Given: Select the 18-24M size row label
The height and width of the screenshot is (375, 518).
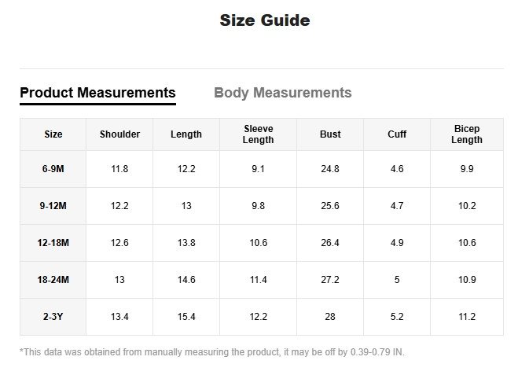Looking at the screenshot, I should tap(53, 280).
